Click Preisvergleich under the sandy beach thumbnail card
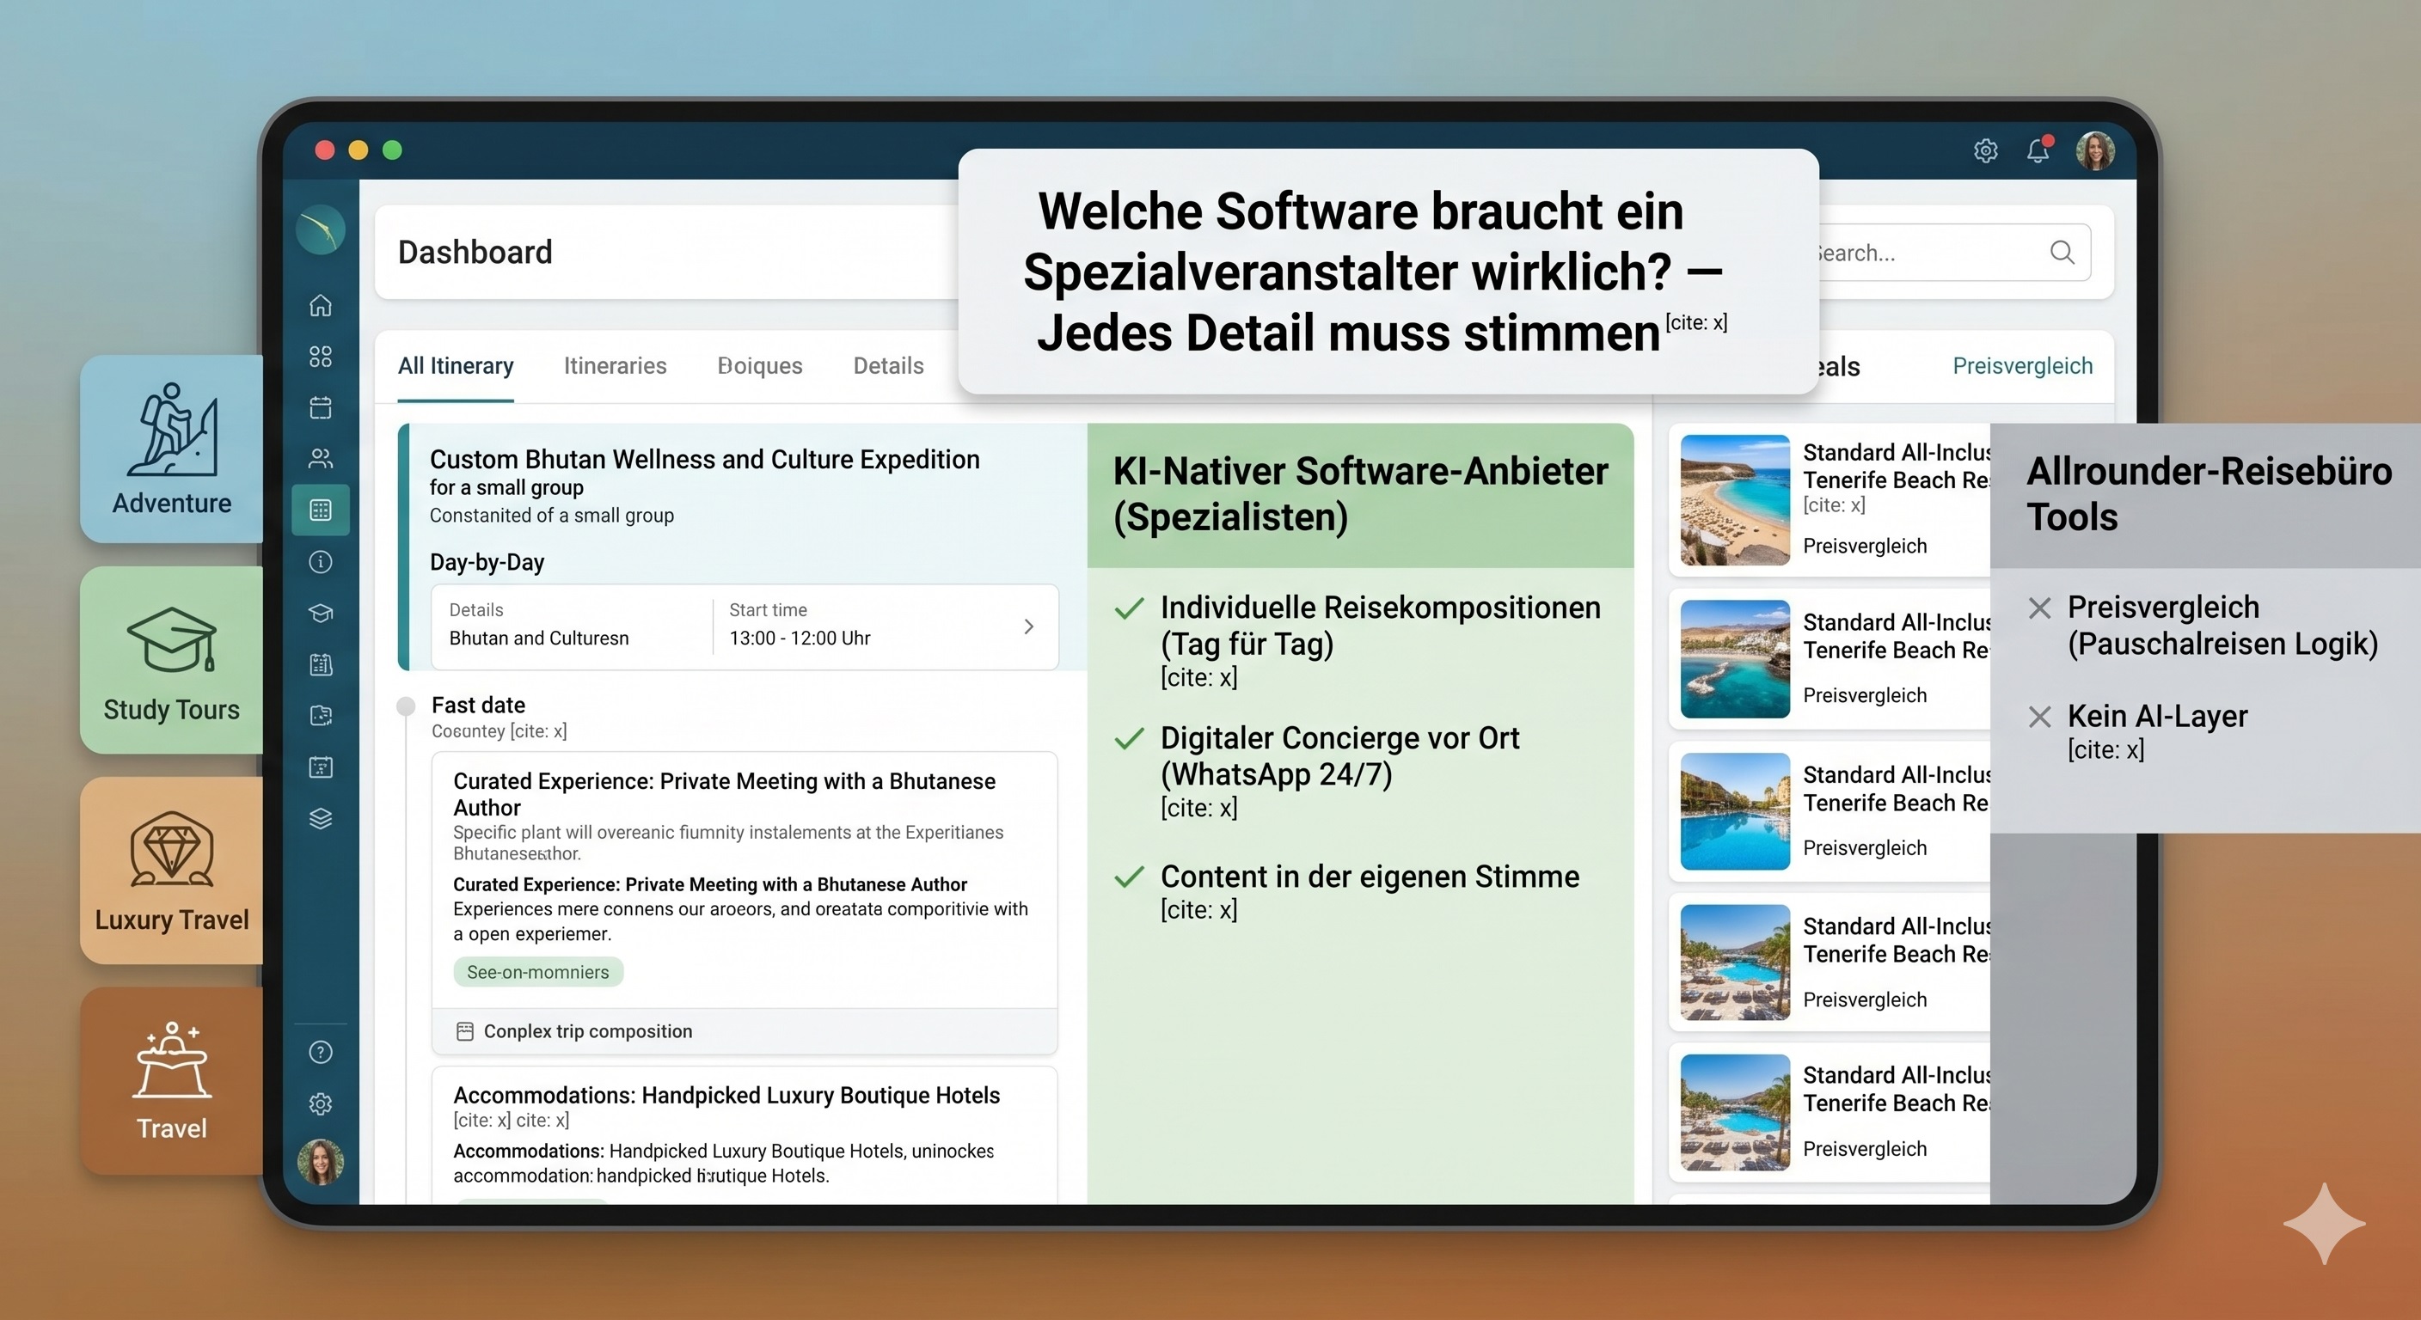This screenshot has height=1320, width=2421. pyautogui.click(x=1865, y=546)
